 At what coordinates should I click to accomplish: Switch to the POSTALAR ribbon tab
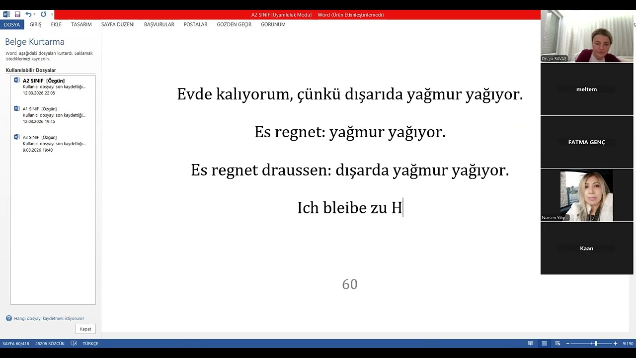[x=196, y=24]
